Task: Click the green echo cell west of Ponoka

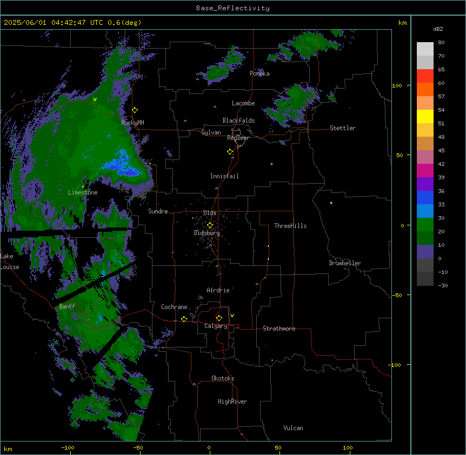Action: tap(222, 67)
